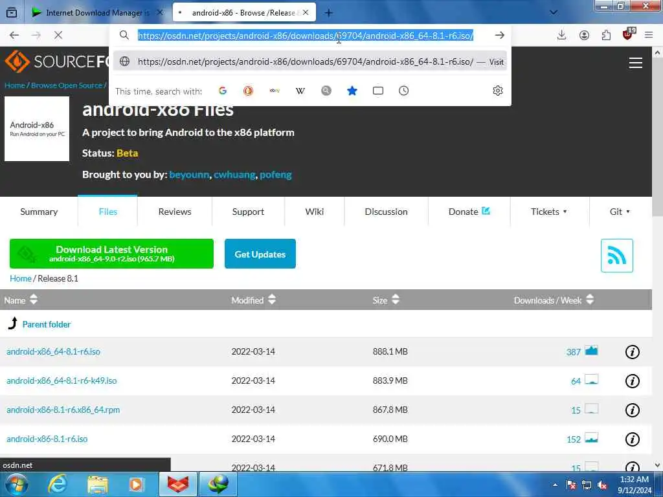The width and height of the screenshot is (663, 497).
Task: Show info for android-x86-8.1-r6.iso
Action: [632, 439]
